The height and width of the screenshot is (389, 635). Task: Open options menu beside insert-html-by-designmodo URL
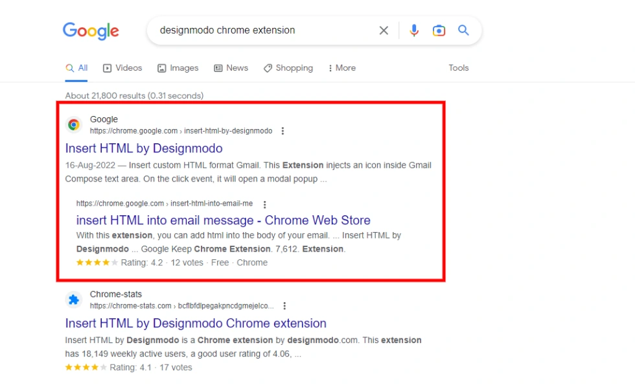tap(283, 131)
